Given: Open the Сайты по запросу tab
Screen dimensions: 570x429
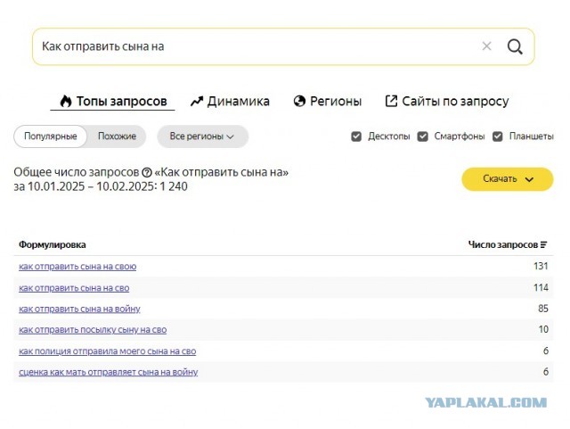Looking at the screenshot, I should (x=447, y=102).
